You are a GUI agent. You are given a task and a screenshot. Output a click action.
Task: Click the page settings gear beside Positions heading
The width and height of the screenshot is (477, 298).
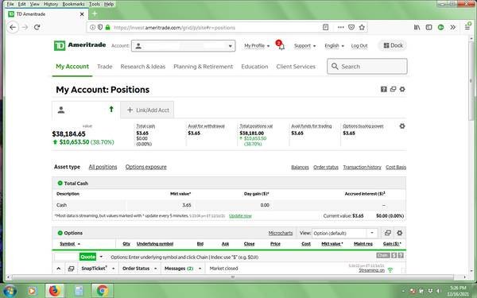(x=402, y=89)
